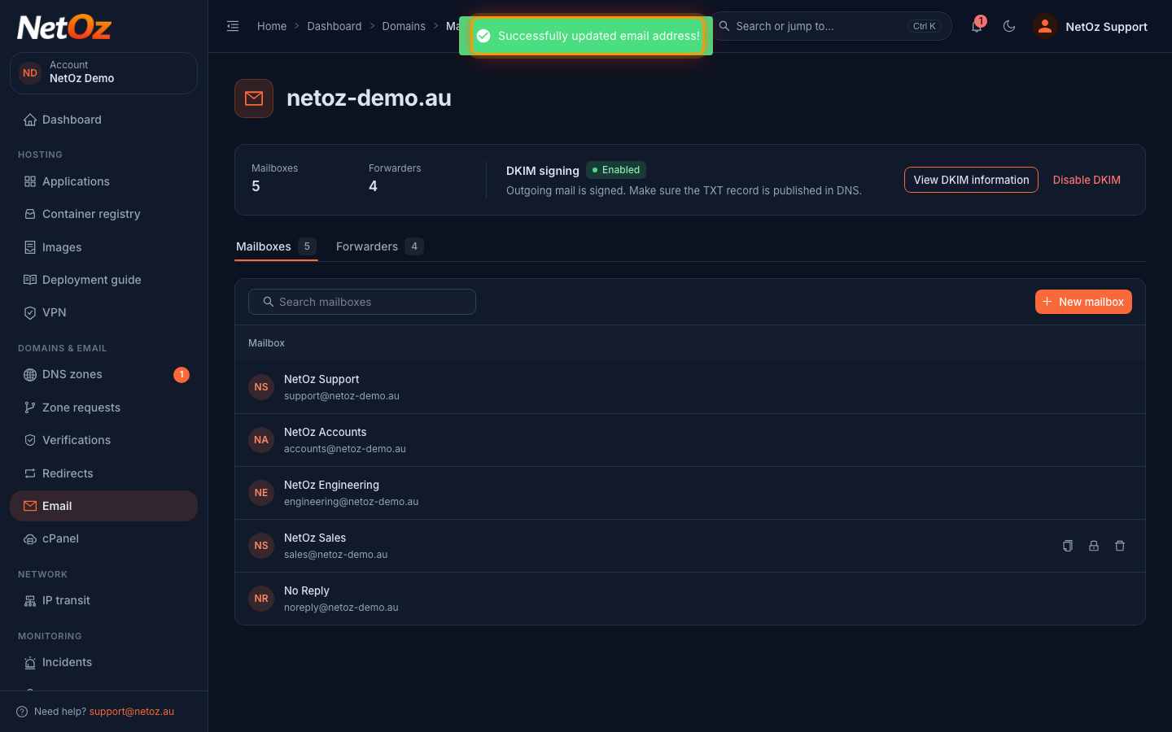Click the support@netoz.au help link
The image size is (1172, 732).
(132, 712)
